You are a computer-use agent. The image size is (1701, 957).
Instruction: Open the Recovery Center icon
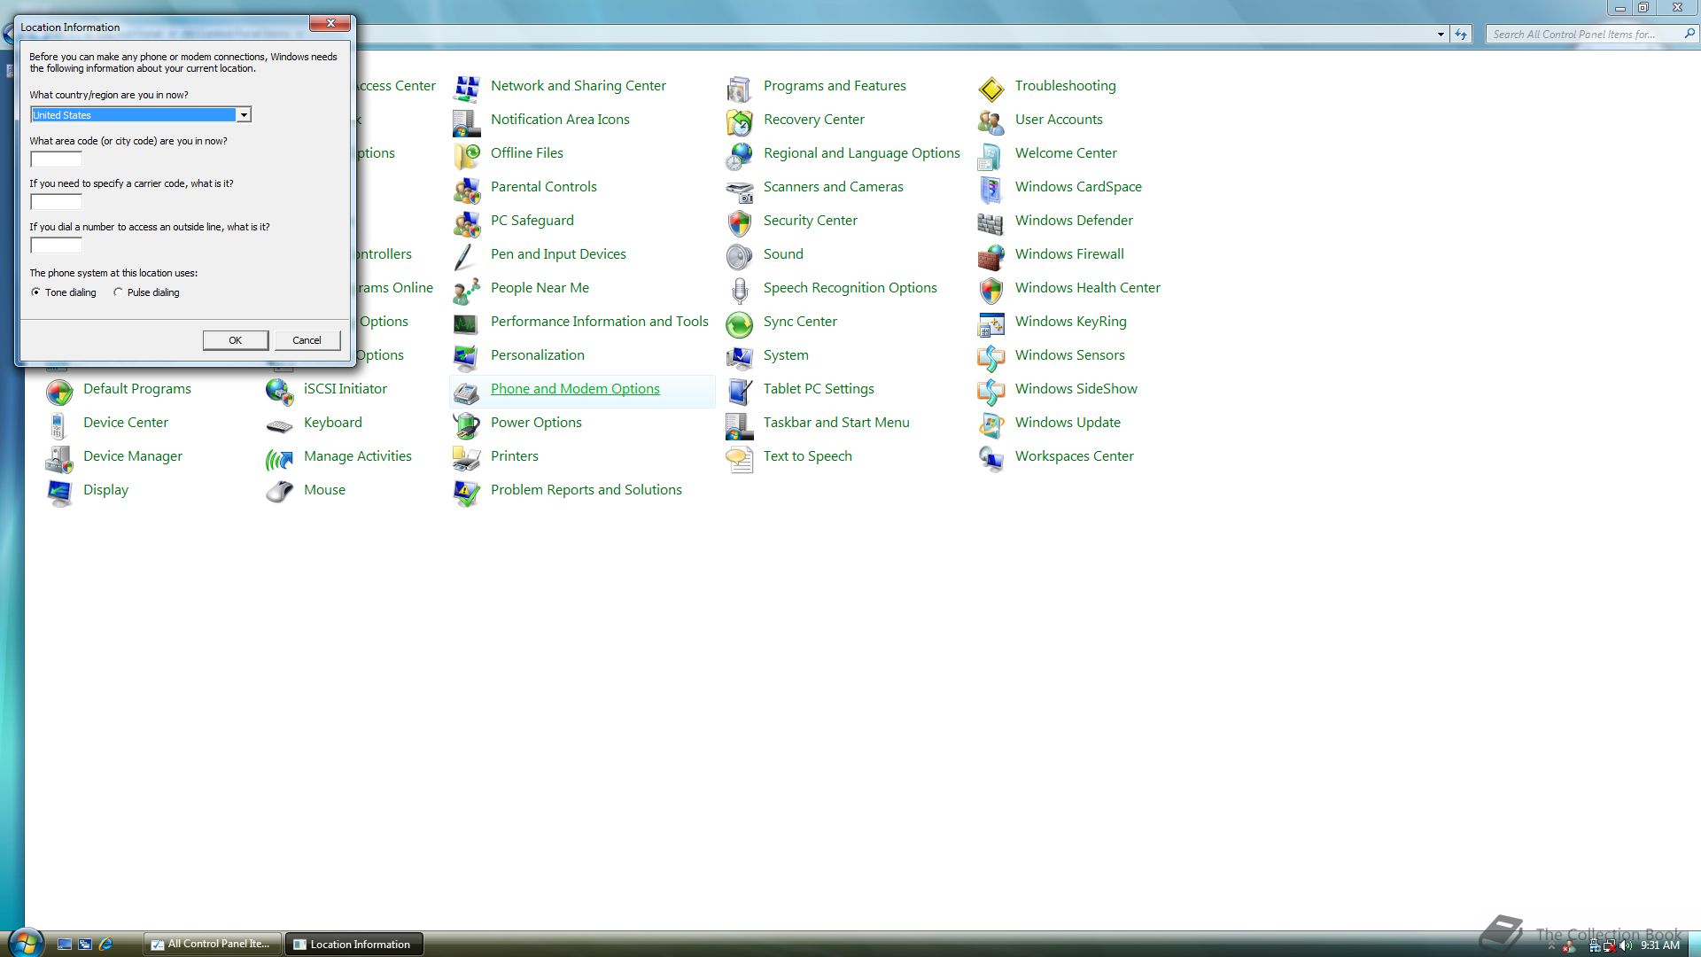739,121
